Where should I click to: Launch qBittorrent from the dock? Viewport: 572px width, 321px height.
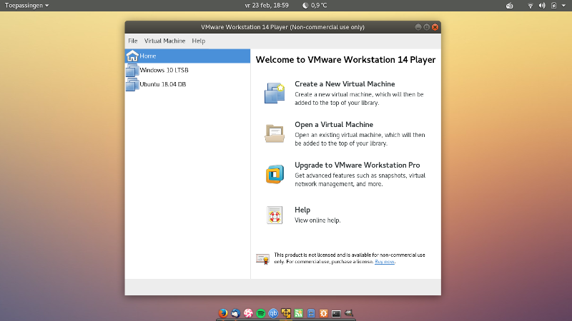click(273, 313)
